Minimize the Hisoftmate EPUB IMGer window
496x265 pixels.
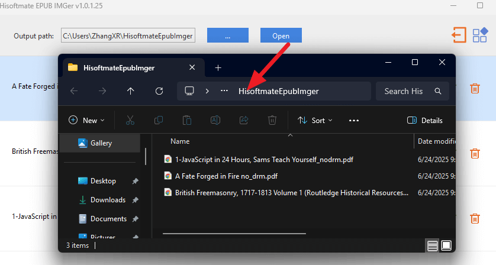(453, 6)
